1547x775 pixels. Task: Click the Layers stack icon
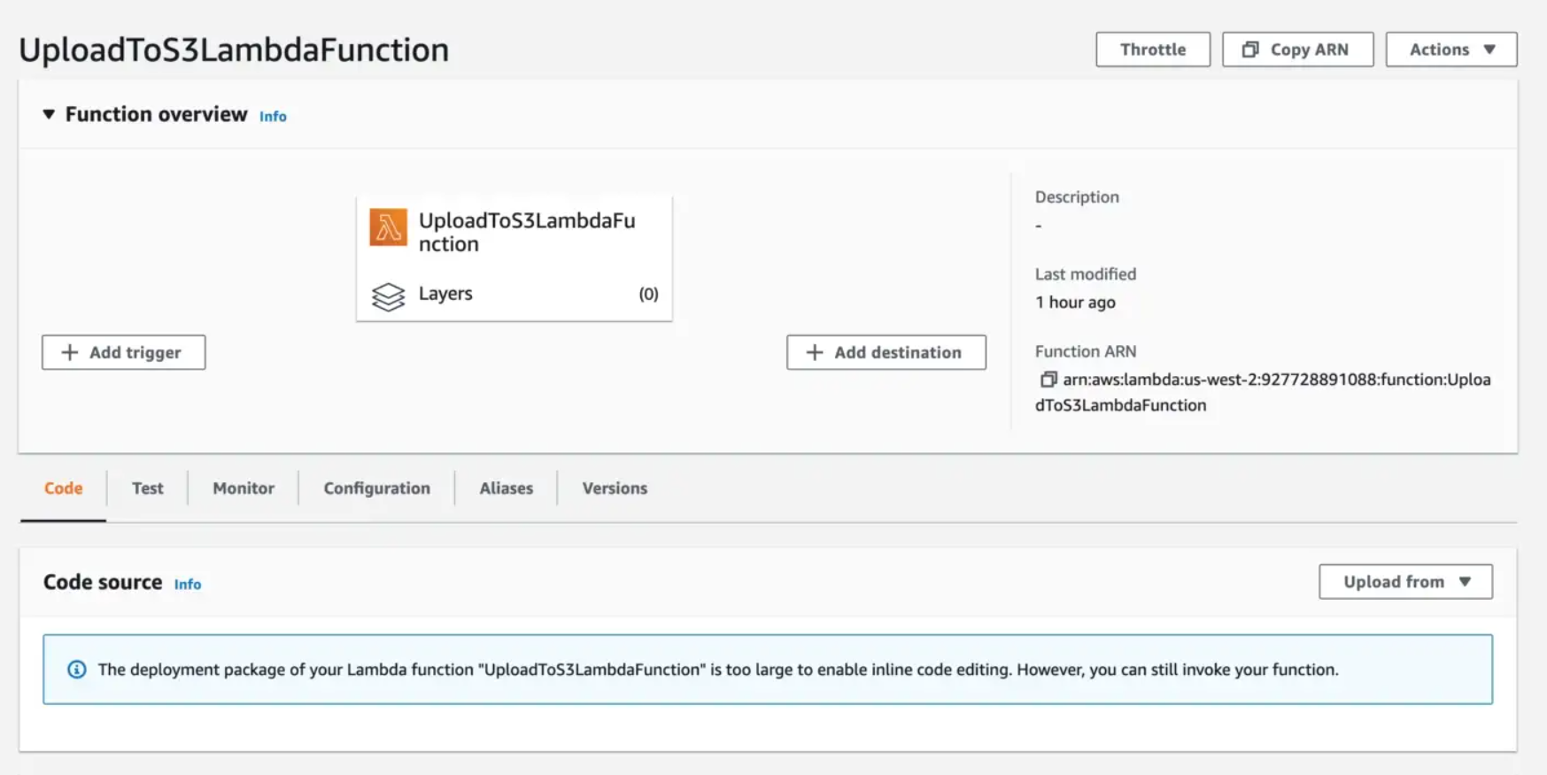388,296
